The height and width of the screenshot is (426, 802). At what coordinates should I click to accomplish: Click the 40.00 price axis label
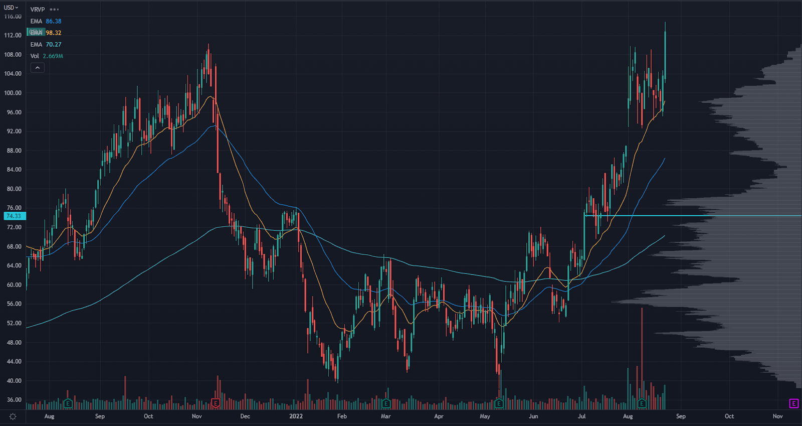click(x=14, y=381)
